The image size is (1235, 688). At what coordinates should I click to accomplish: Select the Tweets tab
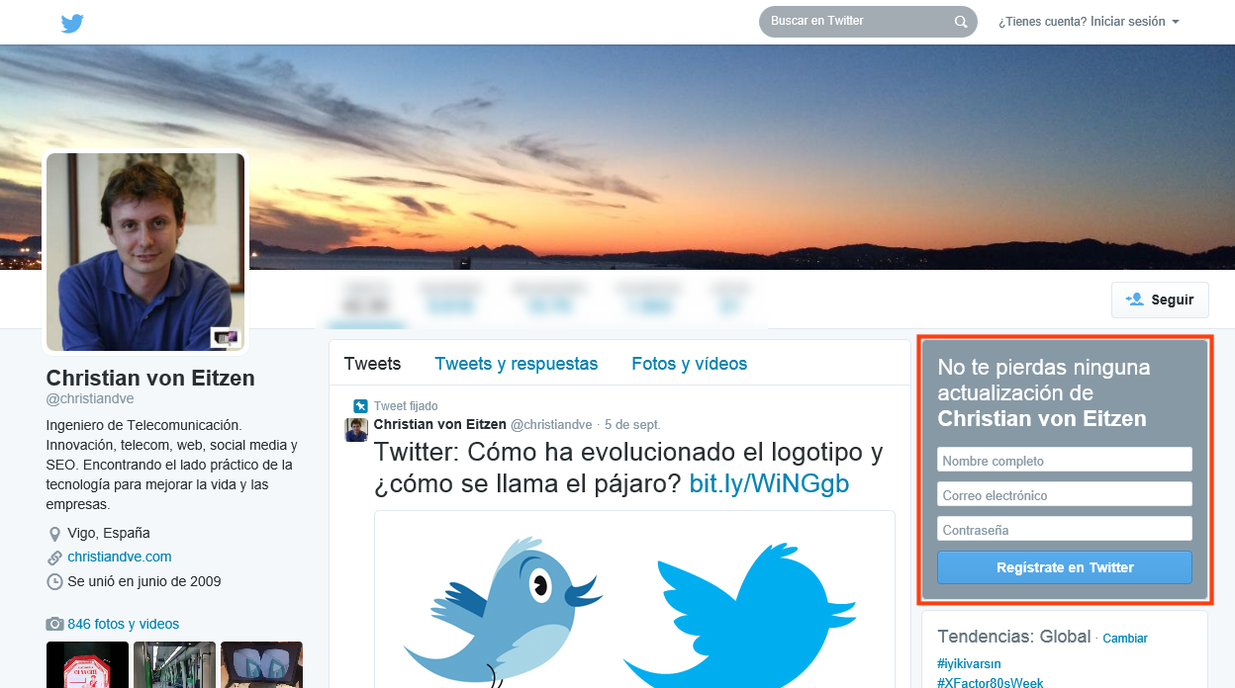pyautogui.click(x=372, y=364)
